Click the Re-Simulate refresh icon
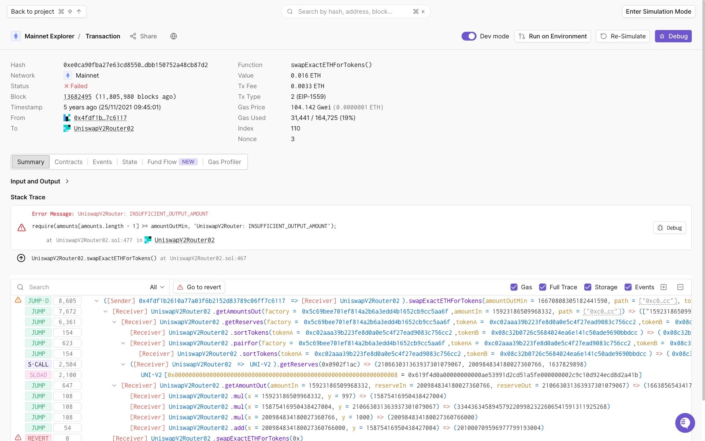This screenshot has width=705, height=441. click(604, 36)
